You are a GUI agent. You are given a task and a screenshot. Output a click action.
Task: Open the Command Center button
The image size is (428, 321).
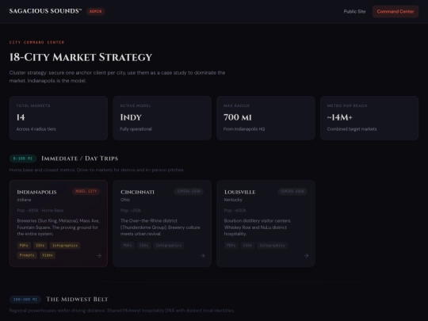point(396,11)
